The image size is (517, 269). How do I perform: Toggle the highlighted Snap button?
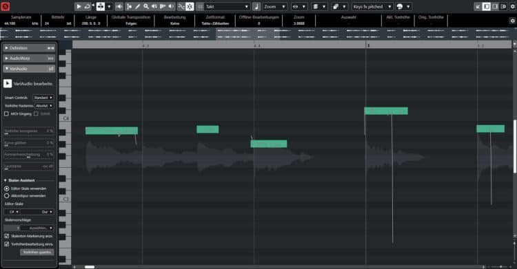point(190,7)
